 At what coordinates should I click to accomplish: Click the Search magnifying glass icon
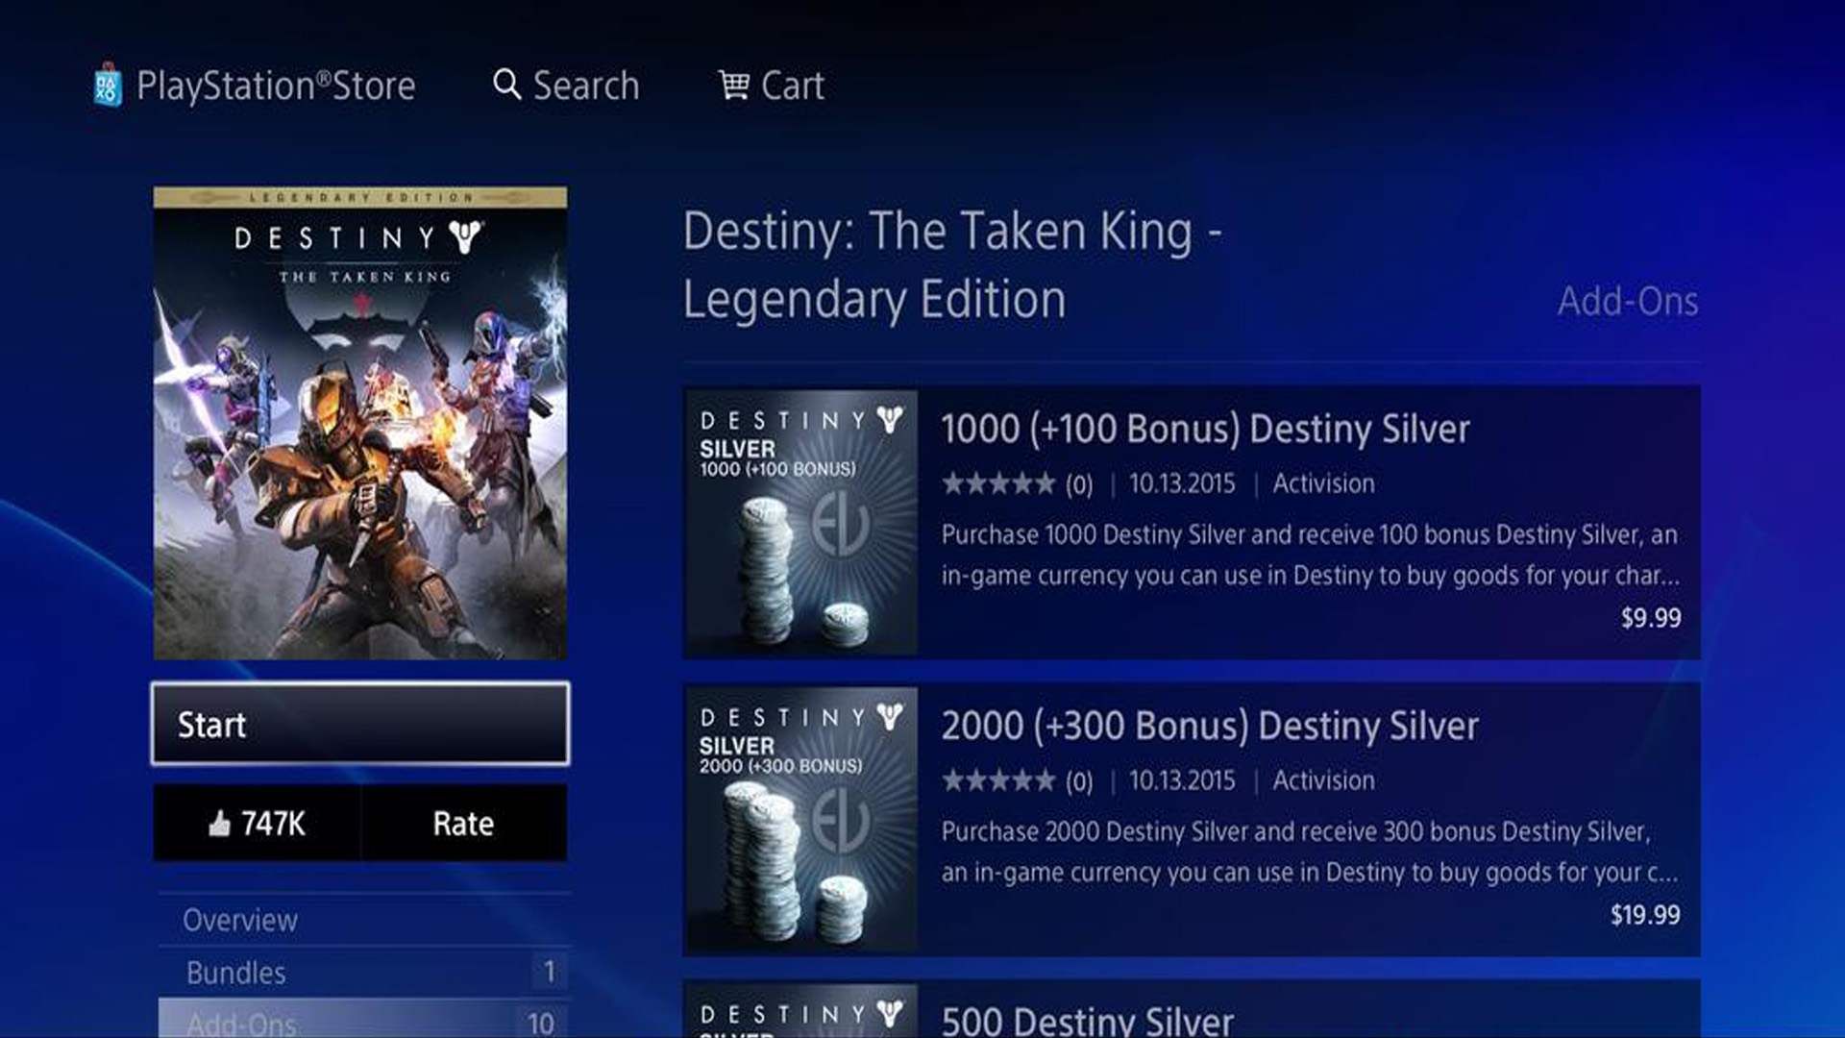(506, 85)
